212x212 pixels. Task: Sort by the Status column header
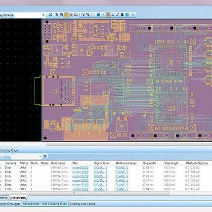pos(24,163)
